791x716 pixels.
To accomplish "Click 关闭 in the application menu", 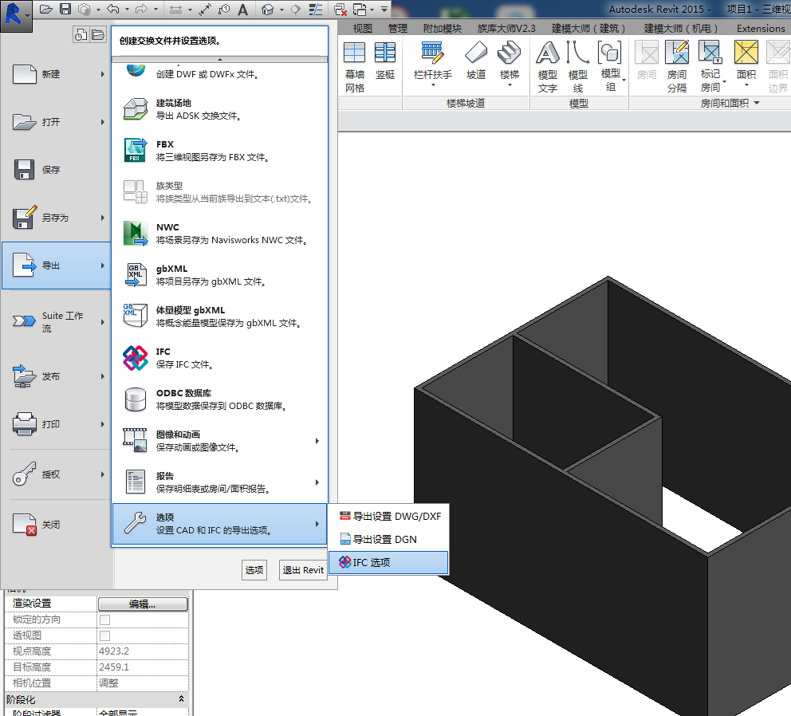I will (57, 525).
